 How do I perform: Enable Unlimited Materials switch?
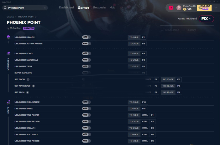point(86,60)
